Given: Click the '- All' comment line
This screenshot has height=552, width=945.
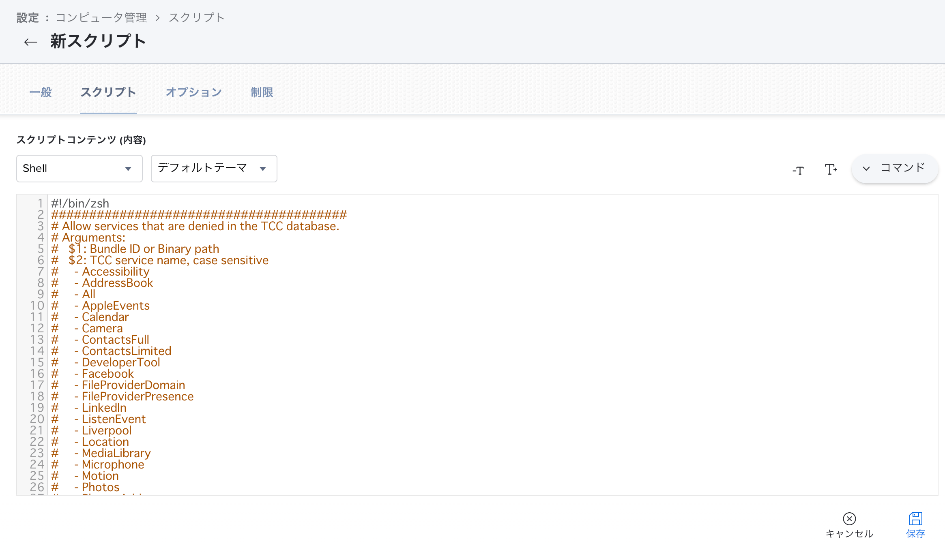Looking at the screenshot, I should point(73,294).
